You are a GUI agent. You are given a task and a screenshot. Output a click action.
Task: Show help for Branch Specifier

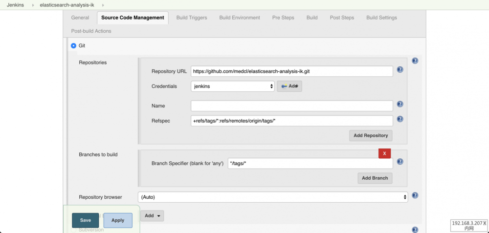click(x=400, y=162)
